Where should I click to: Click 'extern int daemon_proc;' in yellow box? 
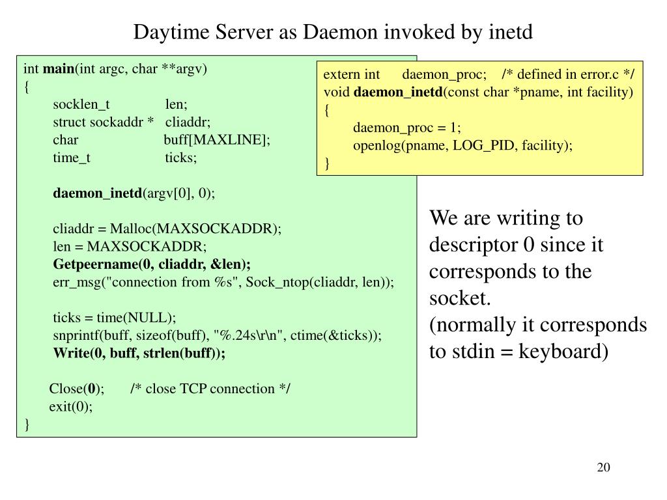[405, 75]
